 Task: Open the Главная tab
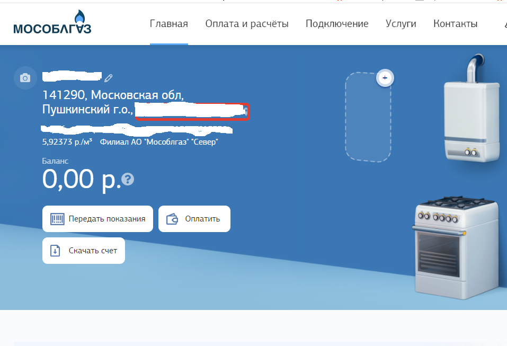pos(169,24)
